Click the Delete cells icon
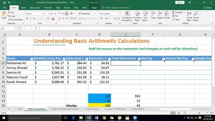The width and height of the screenshot is (215, 121). (x=160, y=14)
